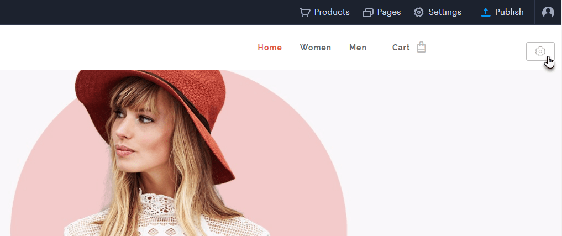Click the shopping cart icon beside Products

click(x=304, y=12)
